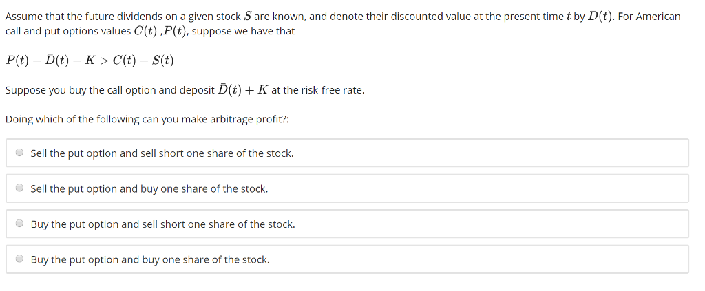Select radio for buy put, buy stock
This screenshot has width=705, height=291.
pos(20,259)
